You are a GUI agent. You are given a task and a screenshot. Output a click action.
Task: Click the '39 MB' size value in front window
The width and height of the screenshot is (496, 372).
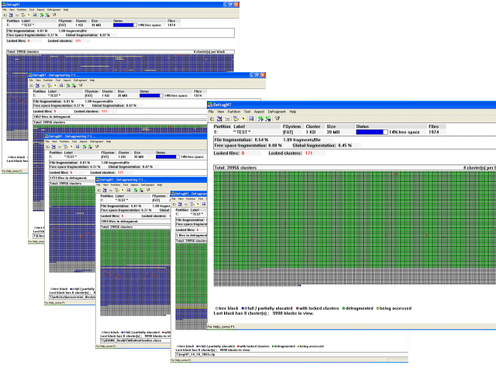(x=333, y=133)
